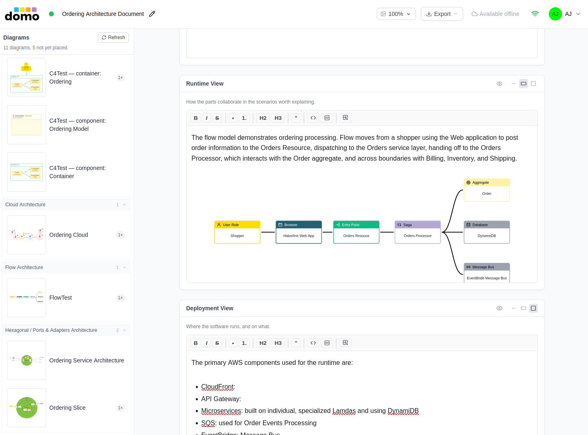Insert blockquote in Deployment View editor
This screenshot has width=588, height=435.
point(296,343)
